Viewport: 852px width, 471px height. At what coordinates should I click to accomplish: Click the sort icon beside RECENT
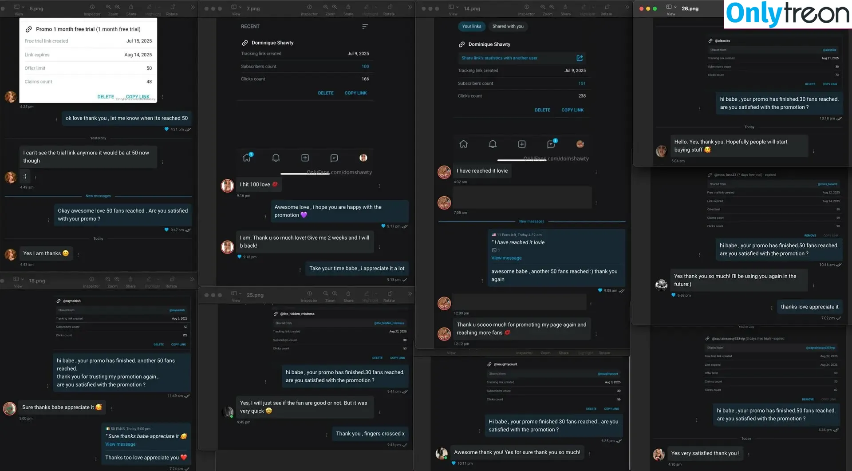click(365, 27)
